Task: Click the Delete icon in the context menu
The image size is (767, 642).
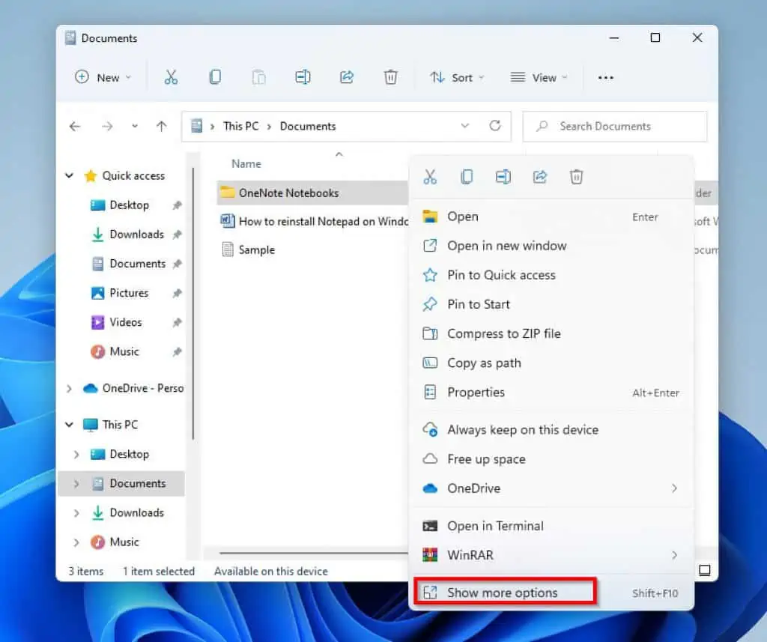Action: pos(576,176)
